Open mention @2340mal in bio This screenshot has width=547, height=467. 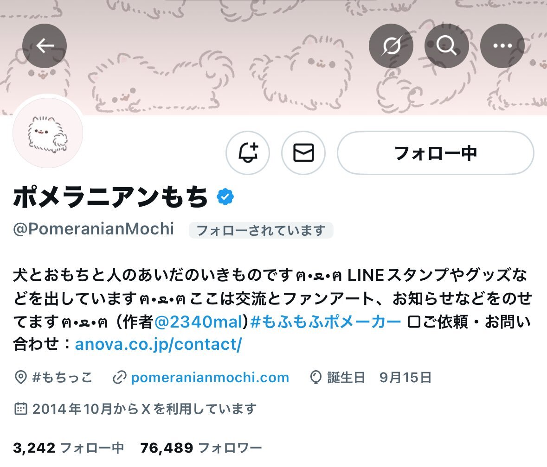198,322
